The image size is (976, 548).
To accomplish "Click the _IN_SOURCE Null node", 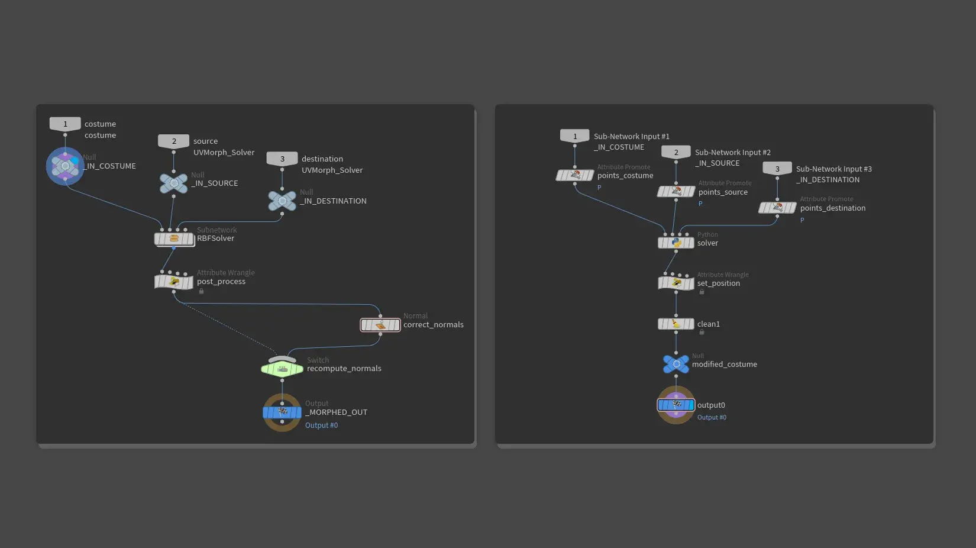I will click(173, 183).
